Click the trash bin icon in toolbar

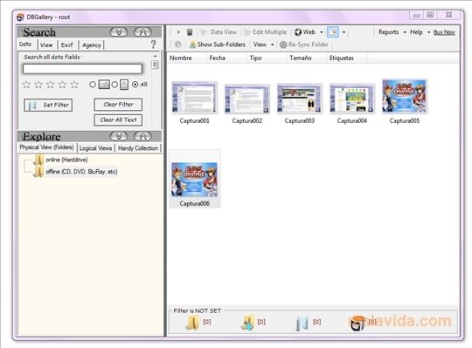point(190,31)
